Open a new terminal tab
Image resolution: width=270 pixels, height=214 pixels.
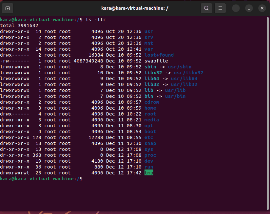pos(8,8)
